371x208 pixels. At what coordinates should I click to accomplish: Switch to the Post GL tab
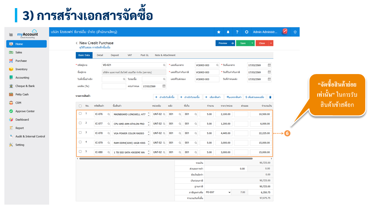tap(144, 55)
